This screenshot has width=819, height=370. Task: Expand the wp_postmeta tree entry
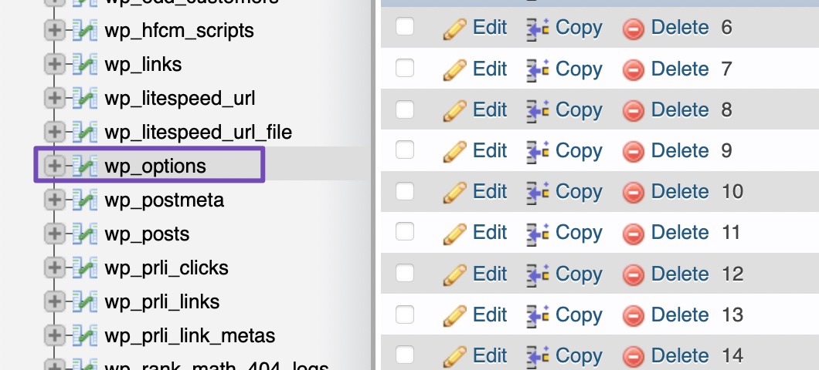pos(54,200)
